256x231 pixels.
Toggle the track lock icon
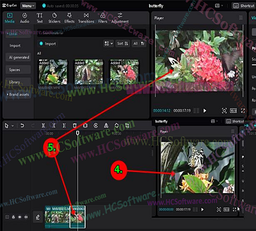click(x=13, y=217)
